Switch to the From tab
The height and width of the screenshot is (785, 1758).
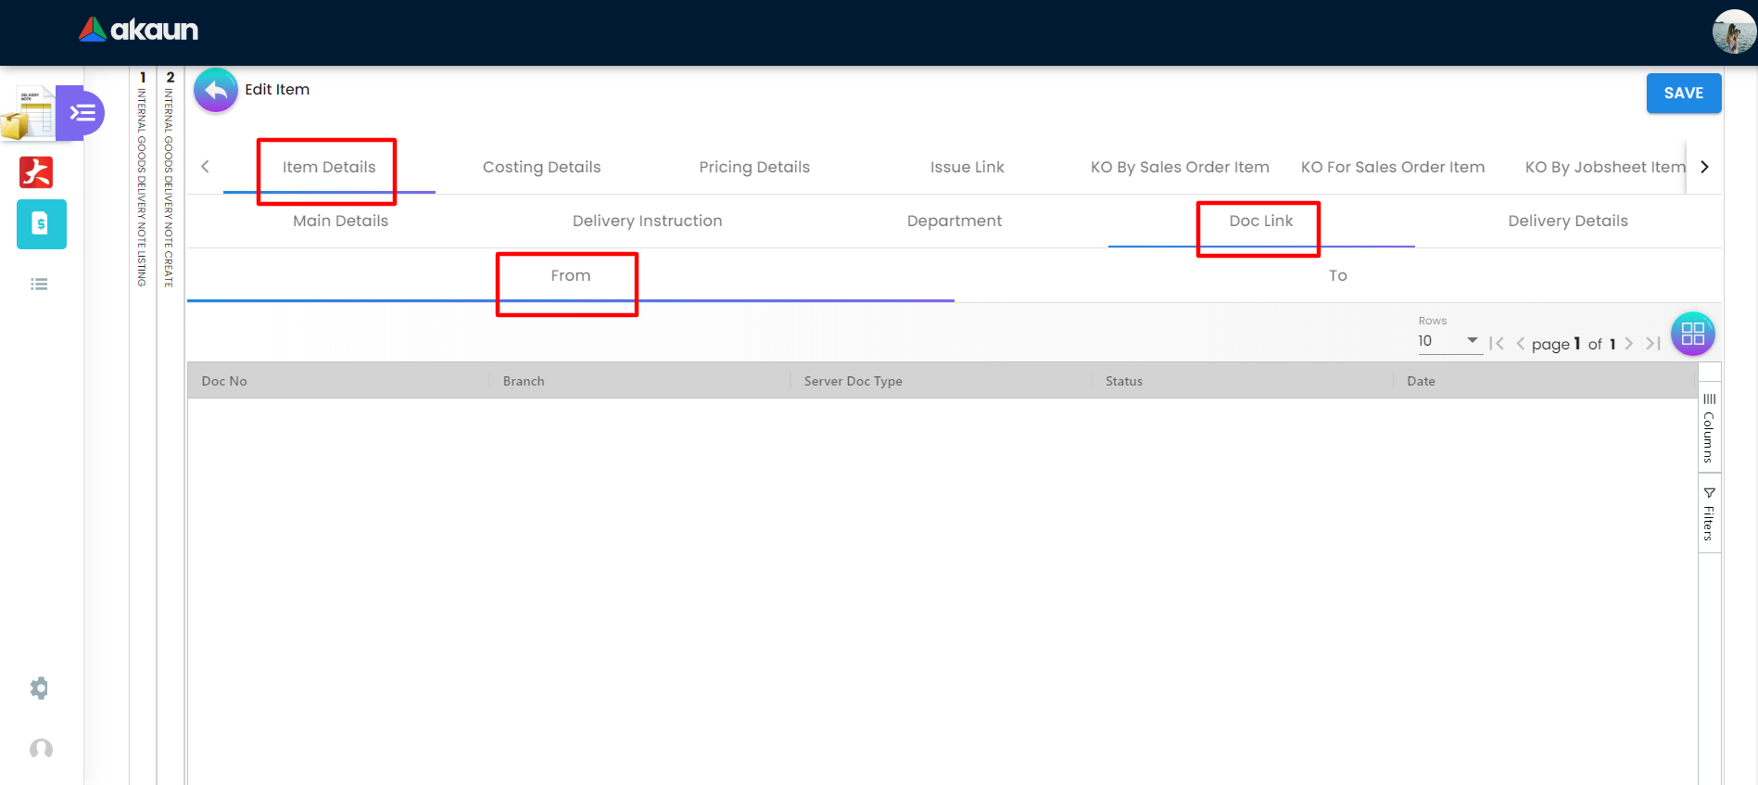coord(571,275)
